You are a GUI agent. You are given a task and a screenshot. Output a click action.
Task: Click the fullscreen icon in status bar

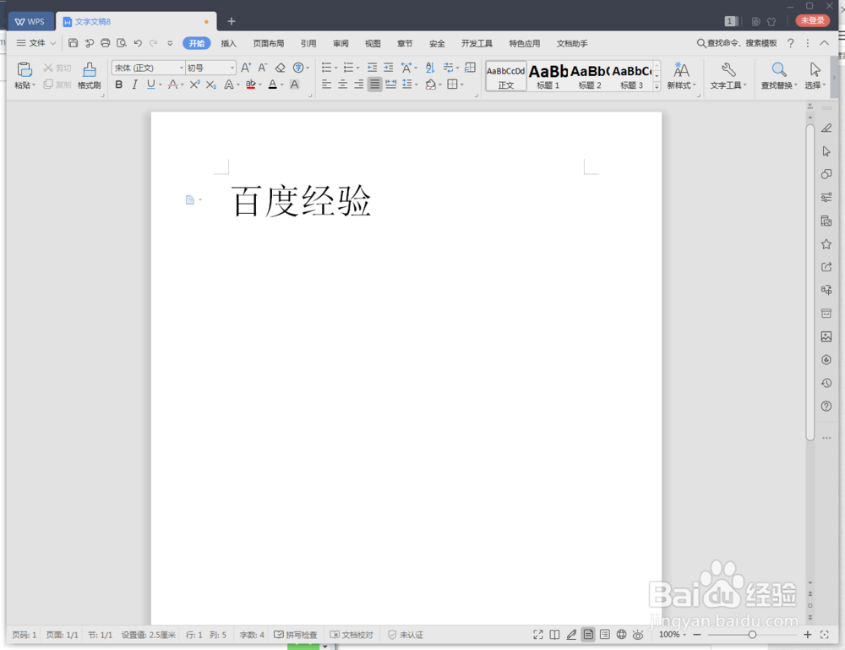coord(537,635)
